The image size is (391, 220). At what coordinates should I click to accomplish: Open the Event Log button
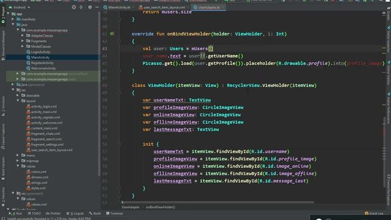click(374, 213)
